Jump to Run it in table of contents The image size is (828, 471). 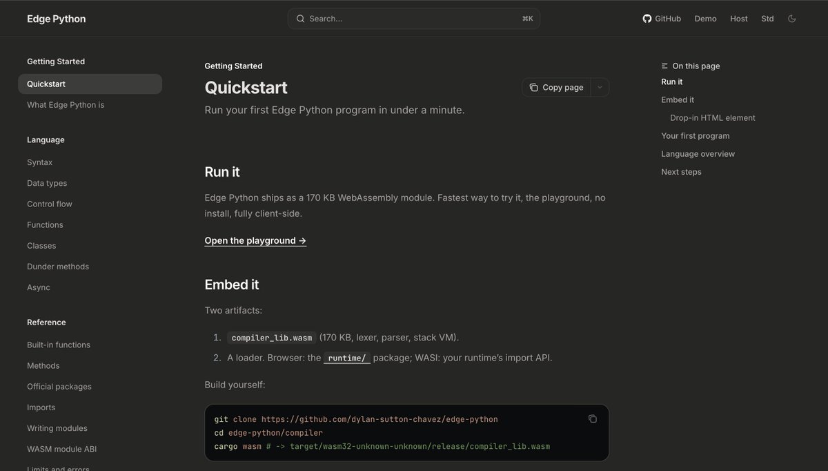pos(672,81)
